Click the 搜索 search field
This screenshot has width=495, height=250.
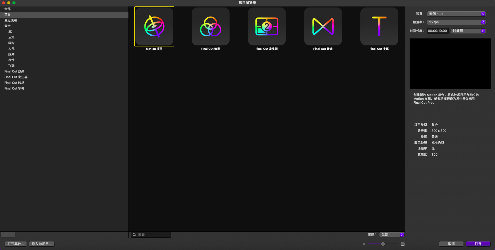151,235
